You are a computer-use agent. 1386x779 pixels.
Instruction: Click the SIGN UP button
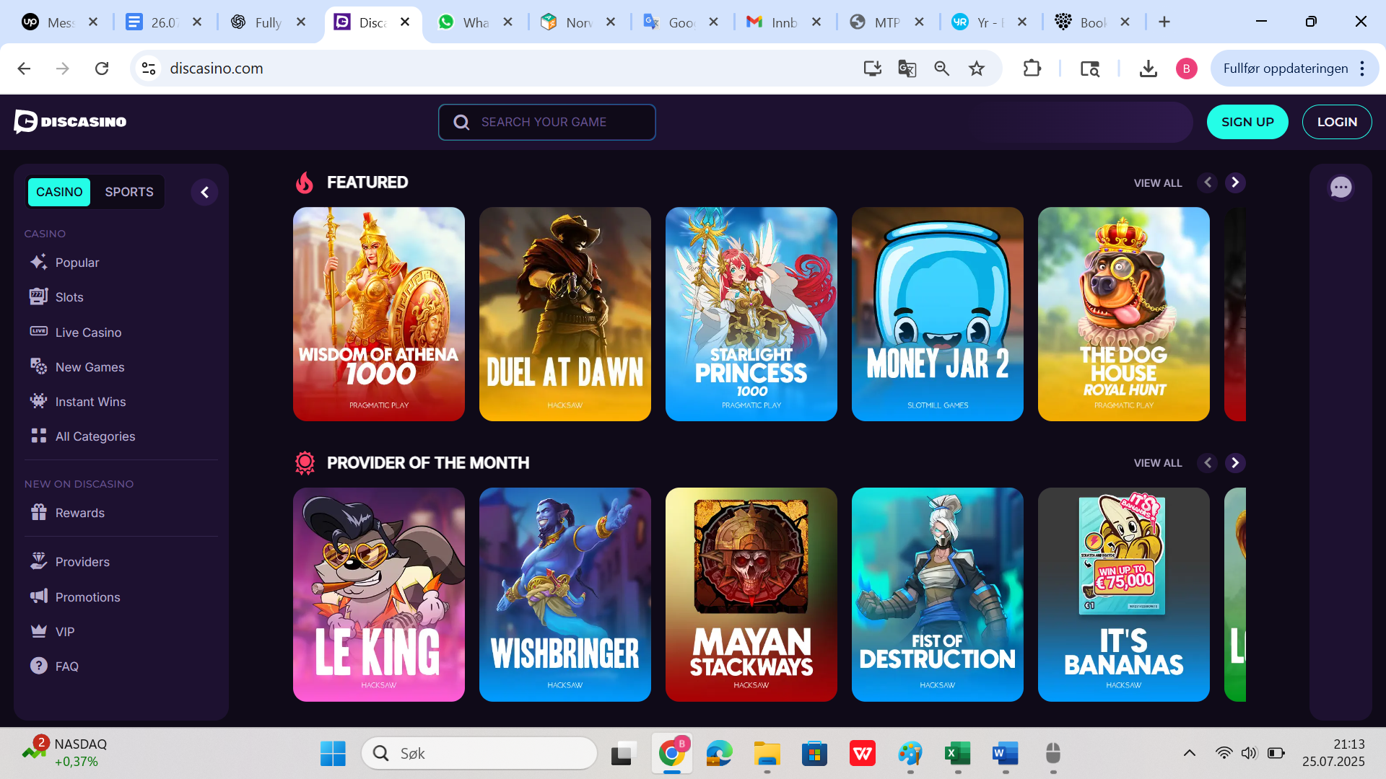[1247, 122]
